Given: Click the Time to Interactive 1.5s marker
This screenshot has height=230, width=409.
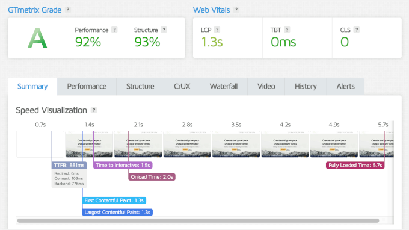Looking at the screenshot, I should click(x=123, y=165).
